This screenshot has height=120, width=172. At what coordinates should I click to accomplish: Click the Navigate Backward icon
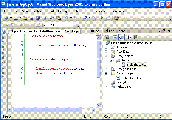click(x=85, y=18)
